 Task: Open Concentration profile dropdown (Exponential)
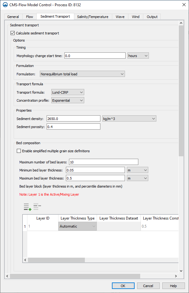pyautogui.click(x=68, y=100)
